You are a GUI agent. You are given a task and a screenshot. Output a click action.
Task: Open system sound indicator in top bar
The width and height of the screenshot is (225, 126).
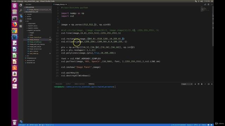201,1
